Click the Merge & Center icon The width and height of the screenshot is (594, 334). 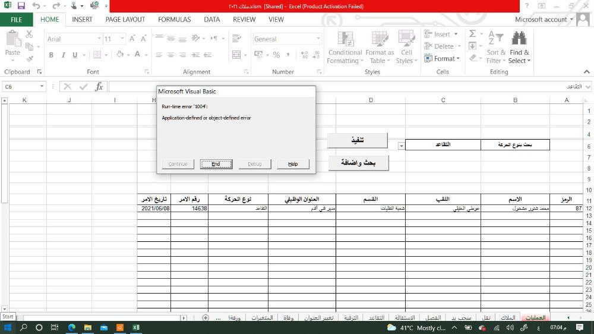[236, 55]
